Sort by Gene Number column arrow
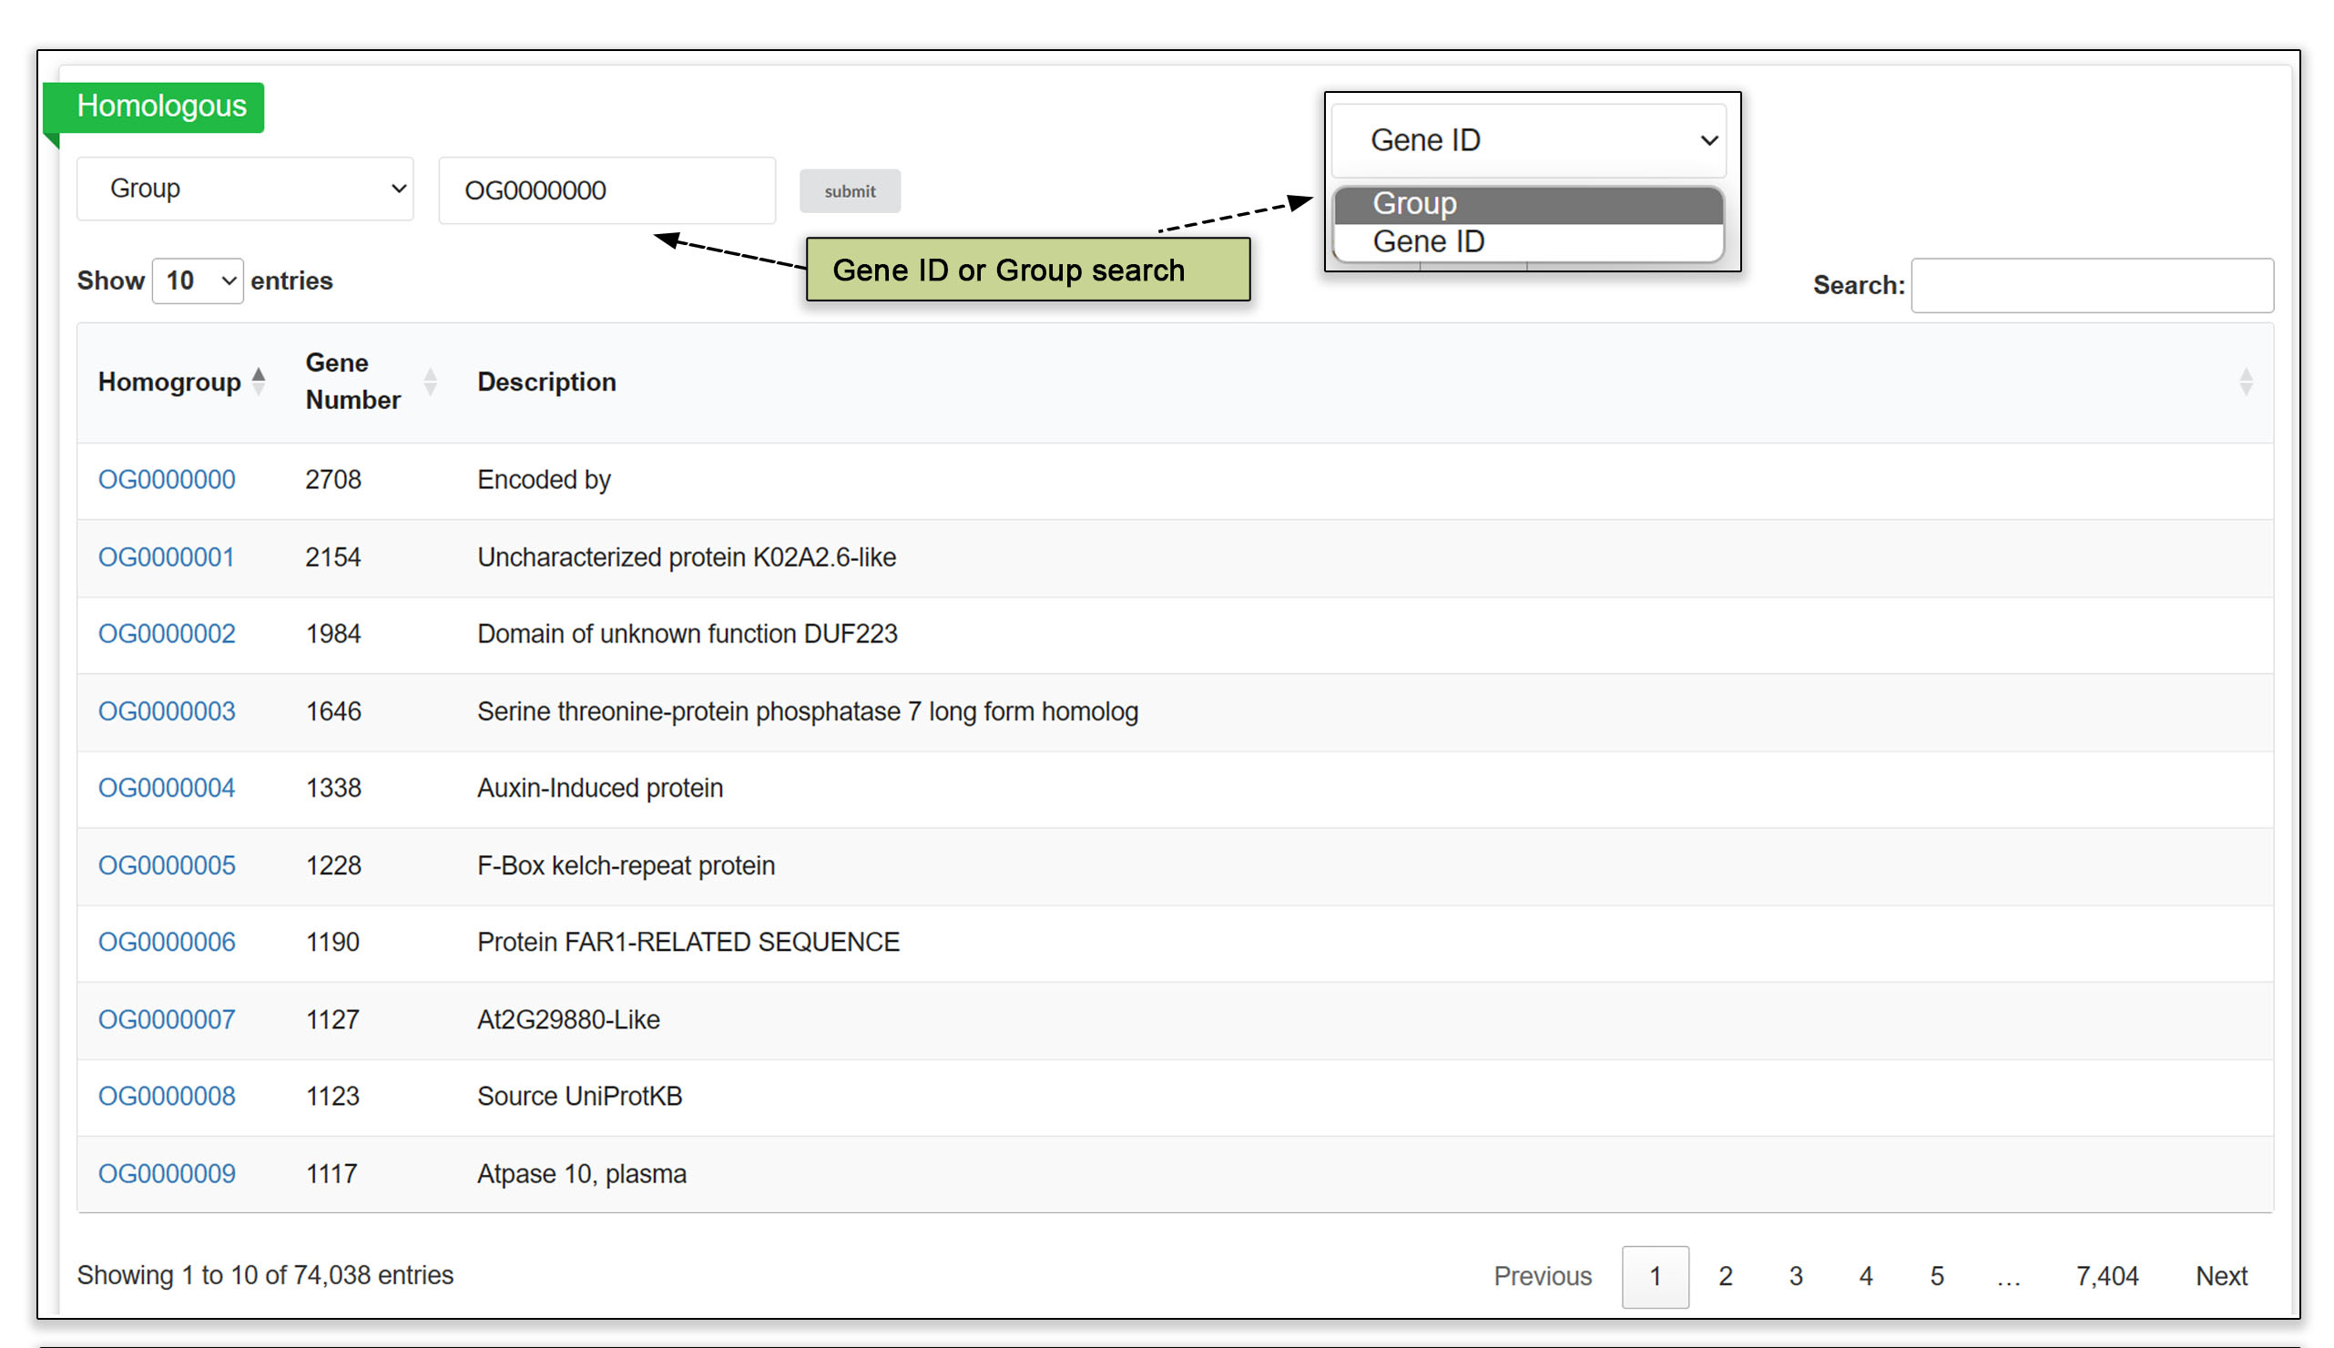Screen dimensions: 2334x1348 click(430, 381)
